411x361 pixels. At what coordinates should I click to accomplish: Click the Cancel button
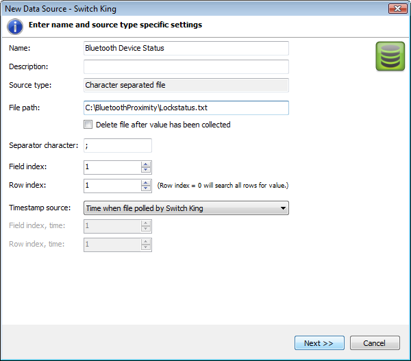tap(375, 343)
